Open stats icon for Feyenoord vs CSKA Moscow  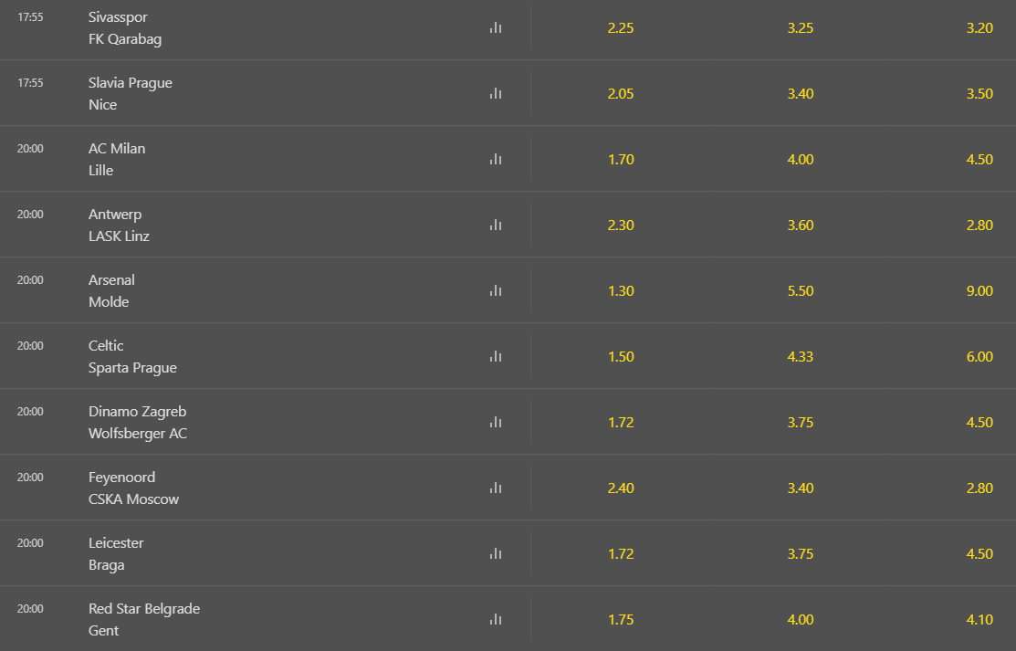[496, 488]
